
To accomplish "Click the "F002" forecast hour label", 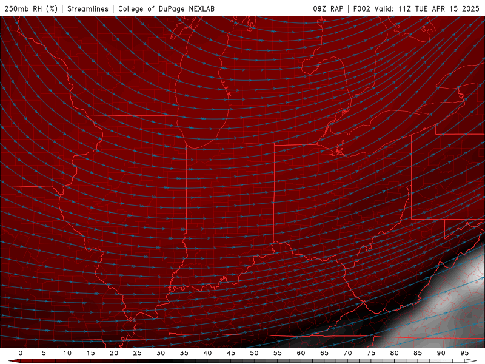I will click(361, 8).
